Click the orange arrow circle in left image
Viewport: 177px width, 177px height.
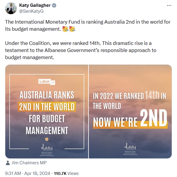click(47, 139)
